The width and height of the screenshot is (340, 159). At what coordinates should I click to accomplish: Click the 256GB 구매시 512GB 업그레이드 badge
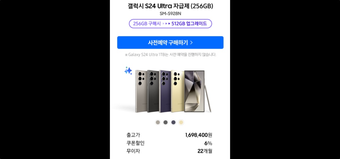click(x=170, y=24)
